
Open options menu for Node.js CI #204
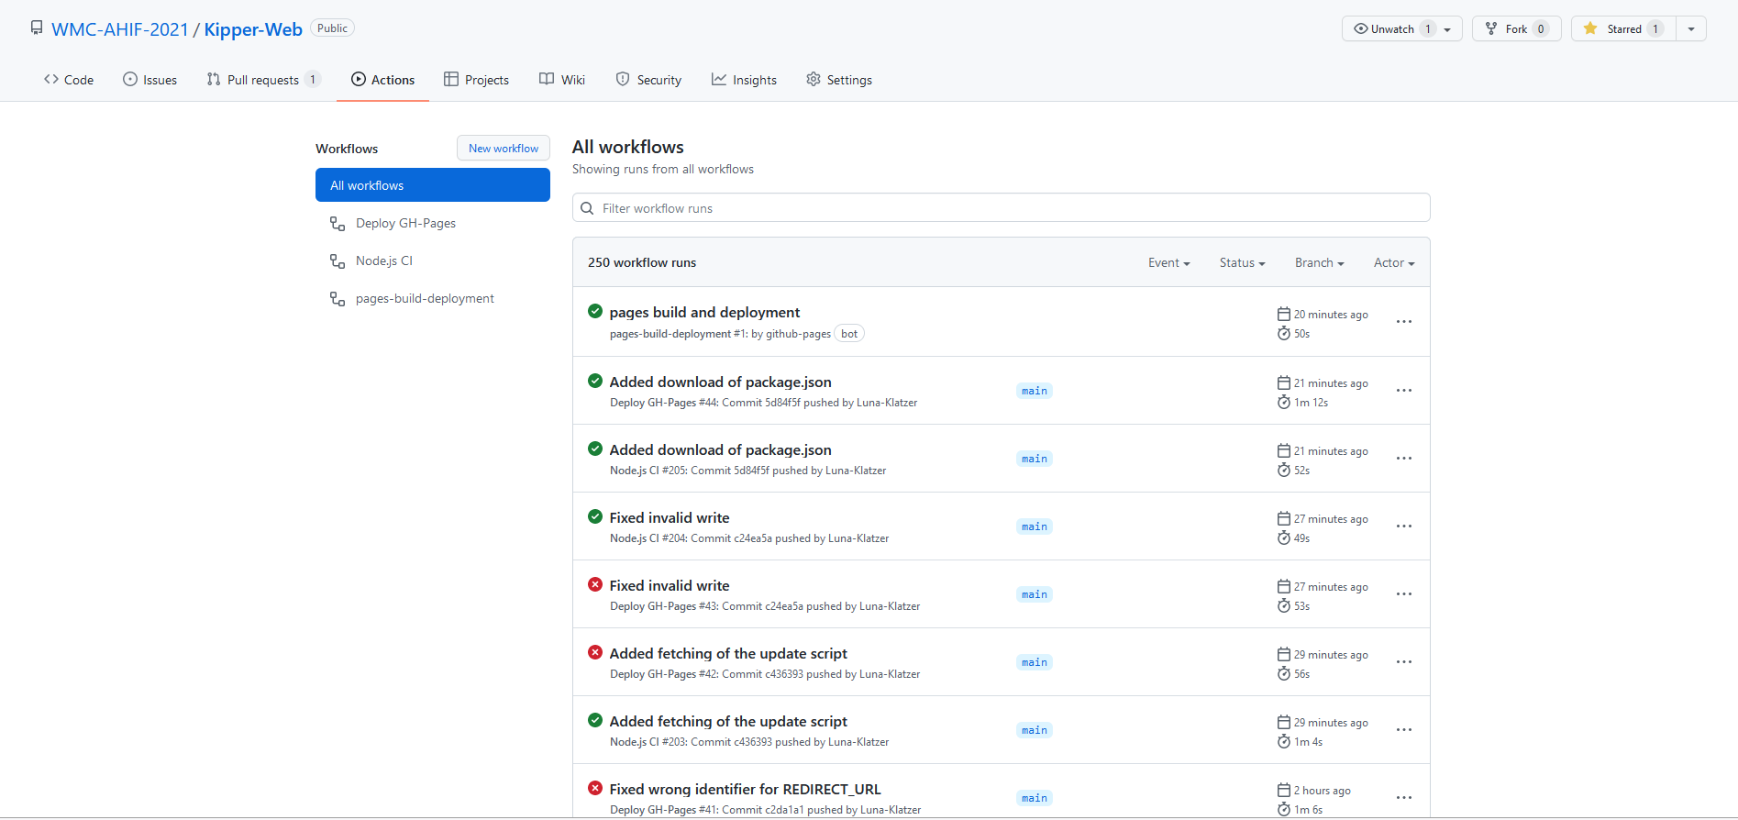pos(1403,526)
